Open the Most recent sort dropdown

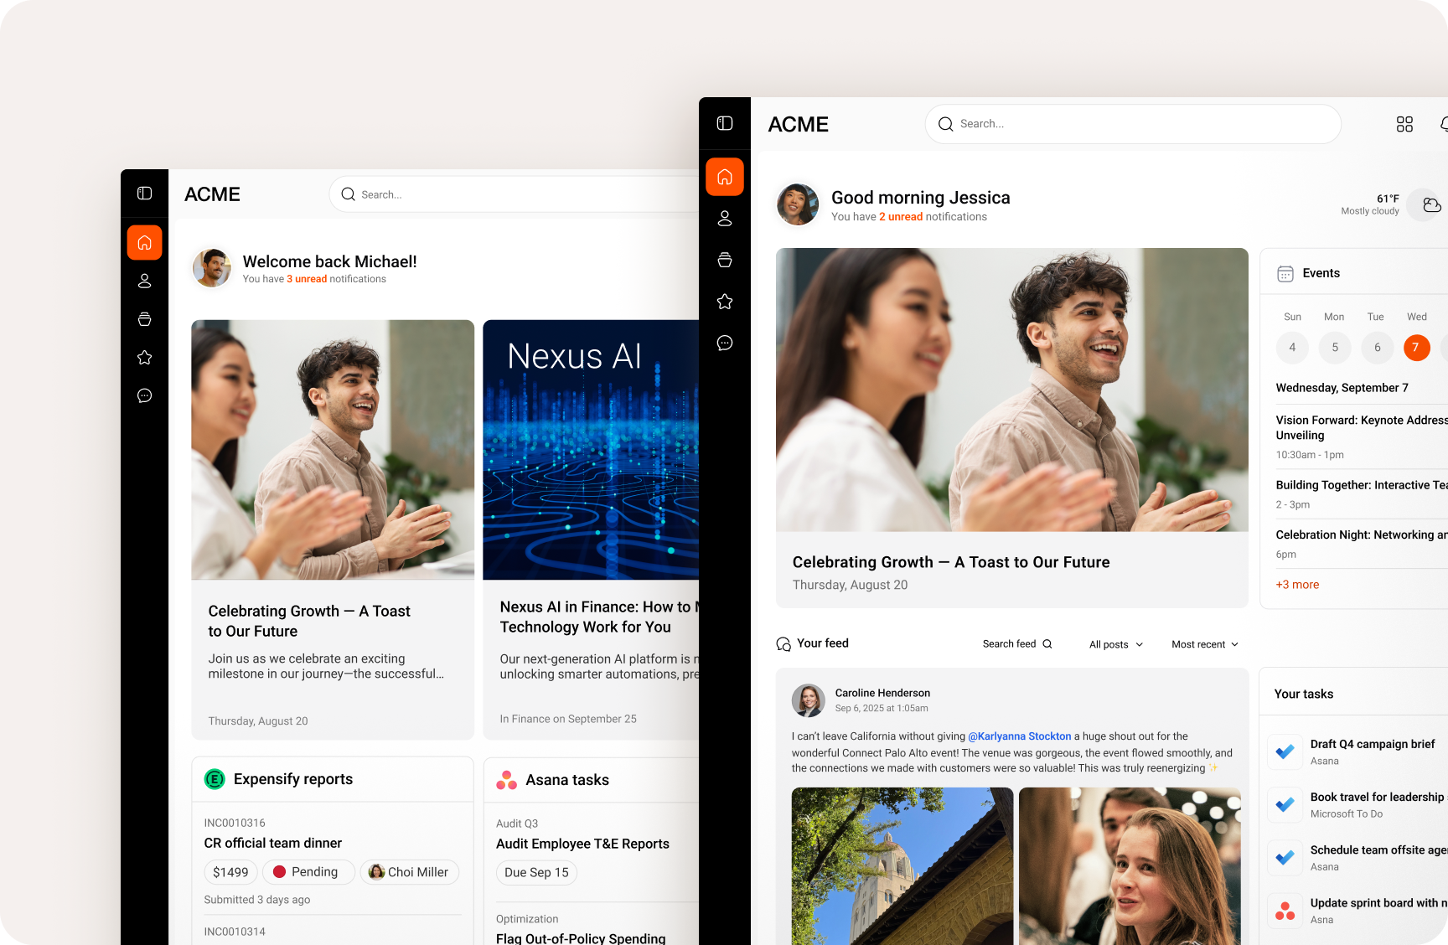[x=1205, y=644]
